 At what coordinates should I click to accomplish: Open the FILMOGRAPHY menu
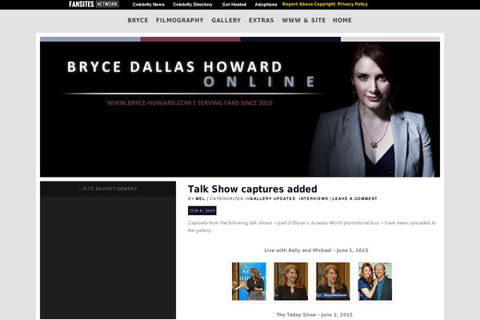(x=180, y=20)
